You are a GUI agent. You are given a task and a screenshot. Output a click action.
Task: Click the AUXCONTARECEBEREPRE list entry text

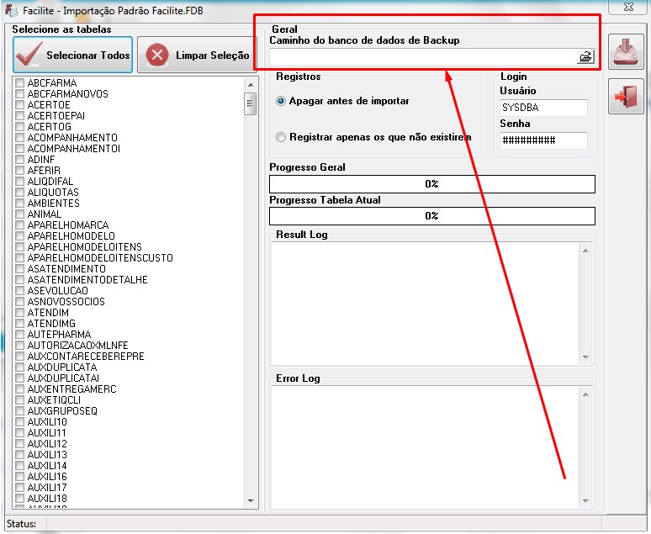pos(86,356)
